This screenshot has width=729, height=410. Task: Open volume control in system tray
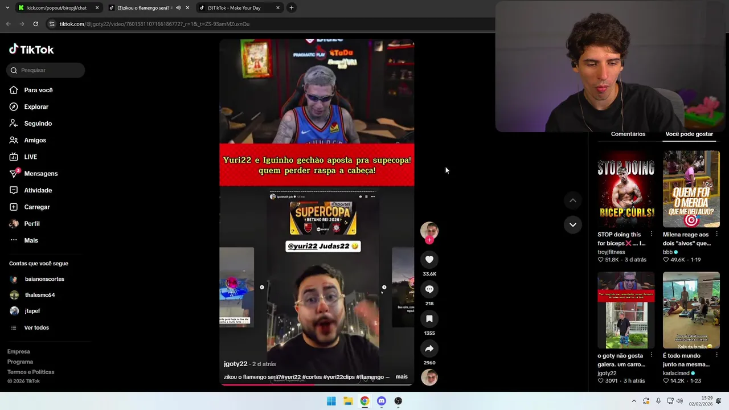(679, 401)
